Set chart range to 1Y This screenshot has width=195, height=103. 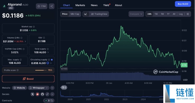(x=168, y=14)
